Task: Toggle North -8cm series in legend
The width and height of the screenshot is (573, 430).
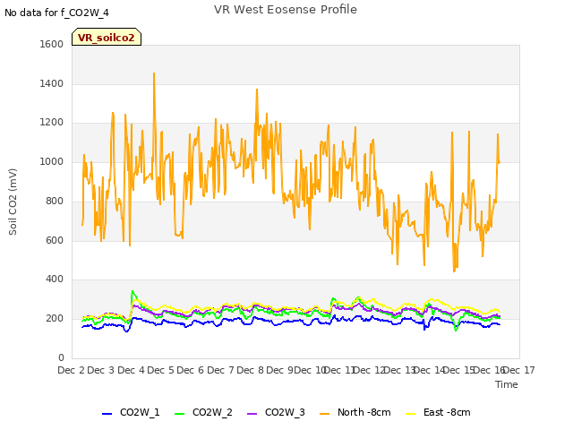Action: tap(355, 412)
